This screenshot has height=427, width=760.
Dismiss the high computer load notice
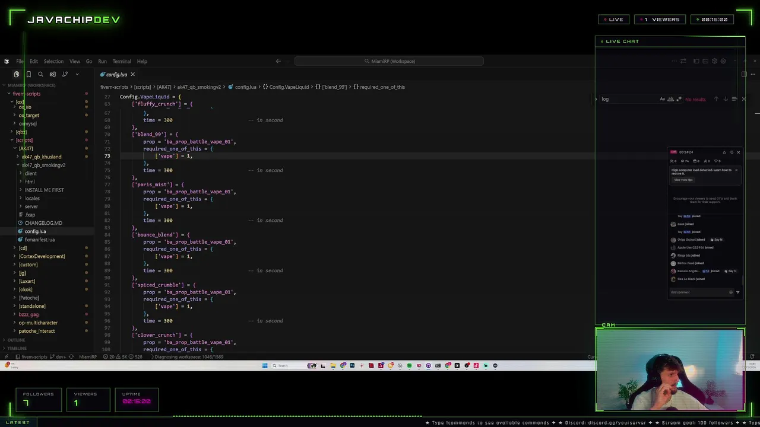point(736,170)
